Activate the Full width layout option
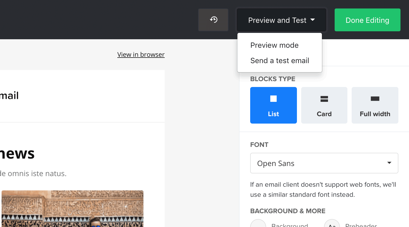Image resolution: width=409 pixels, height=227 pixels. click(375, 105)
